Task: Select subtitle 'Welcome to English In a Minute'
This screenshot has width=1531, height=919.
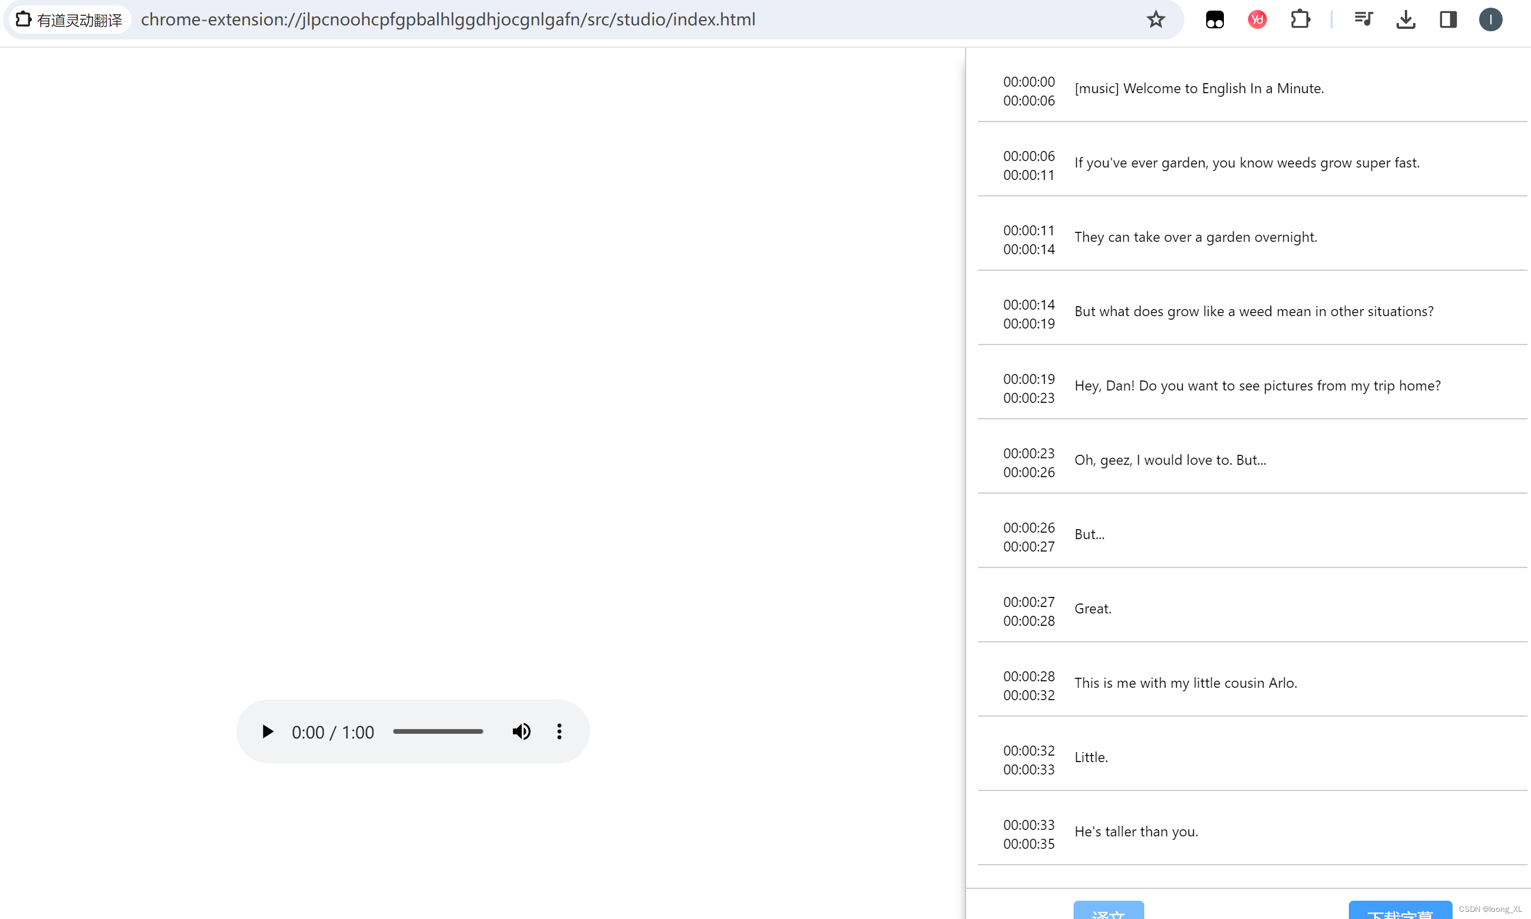Action: (1199, 88)
